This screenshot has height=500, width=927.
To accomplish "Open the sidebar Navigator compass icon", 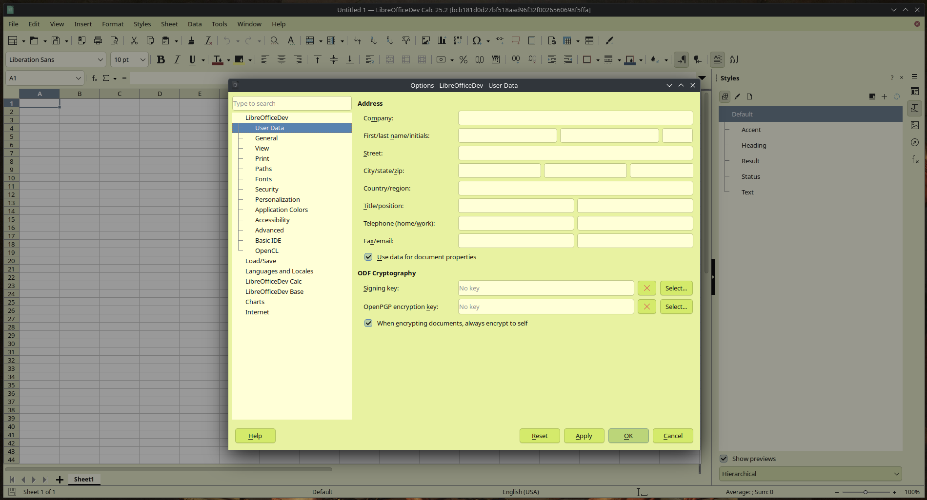I will 915,142.
